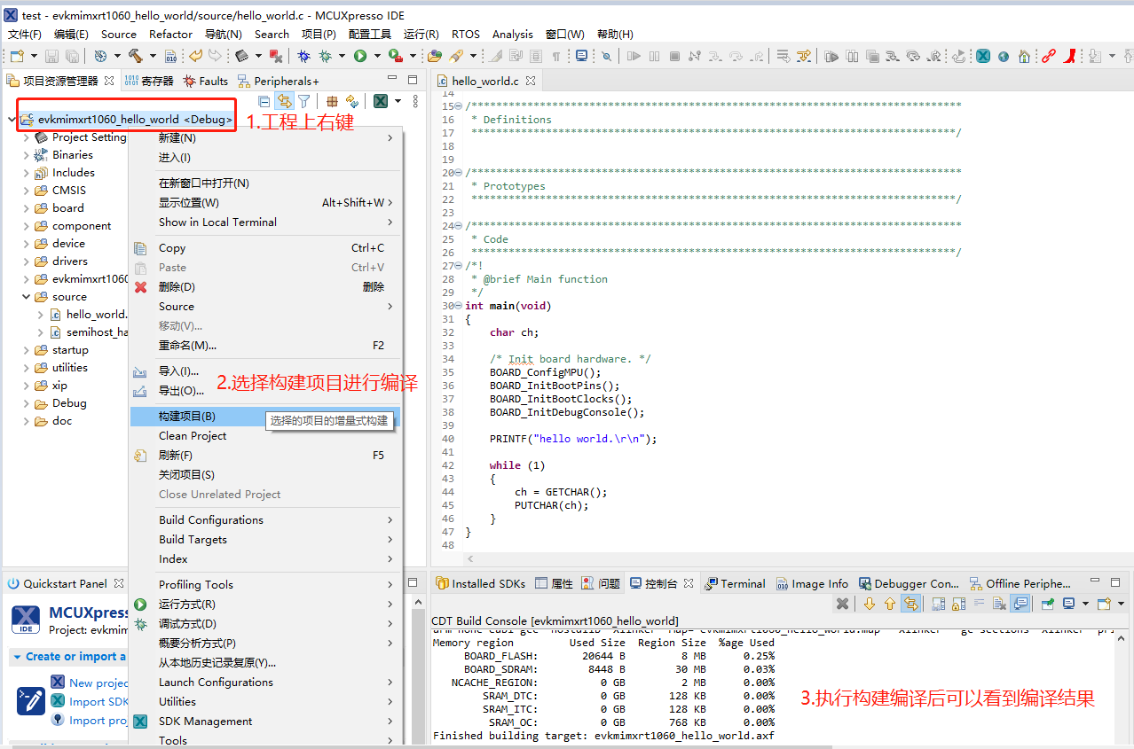This screenshot has width=1134, height=749.
Task: Click the Open Console icon
Action: click(1105, 604)
